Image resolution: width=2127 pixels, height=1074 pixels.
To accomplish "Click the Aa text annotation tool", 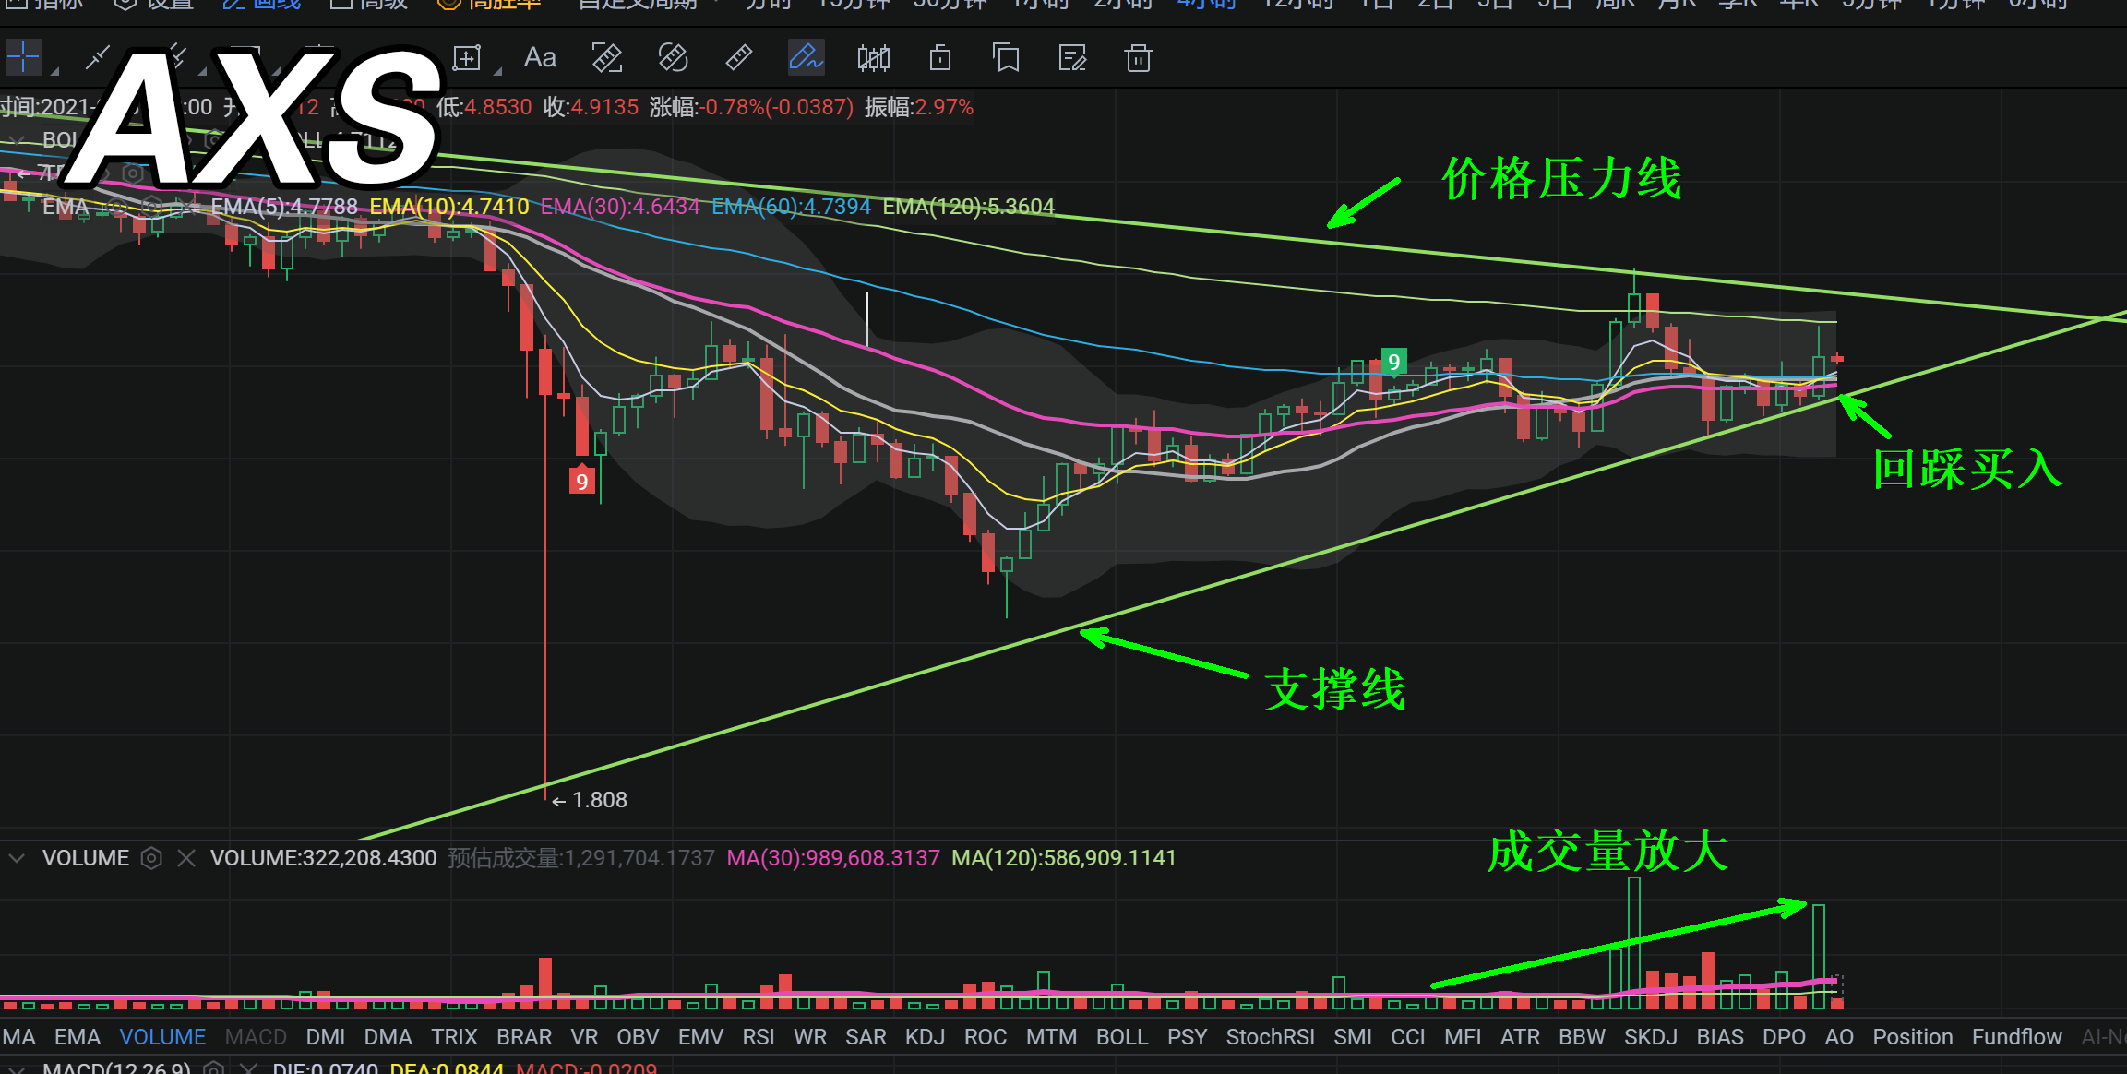I will (540, 58).
